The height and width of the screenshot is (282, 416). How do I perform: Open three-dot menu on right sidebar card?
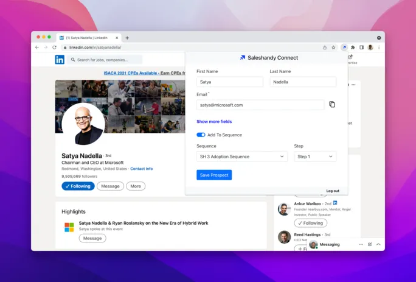[x=353, y=85]
